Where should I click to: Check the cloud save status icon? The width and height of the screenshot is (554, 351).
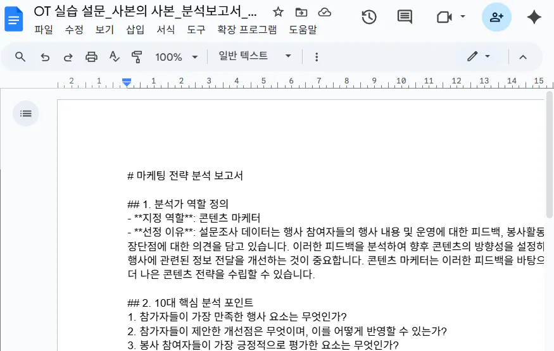[324, 13]
